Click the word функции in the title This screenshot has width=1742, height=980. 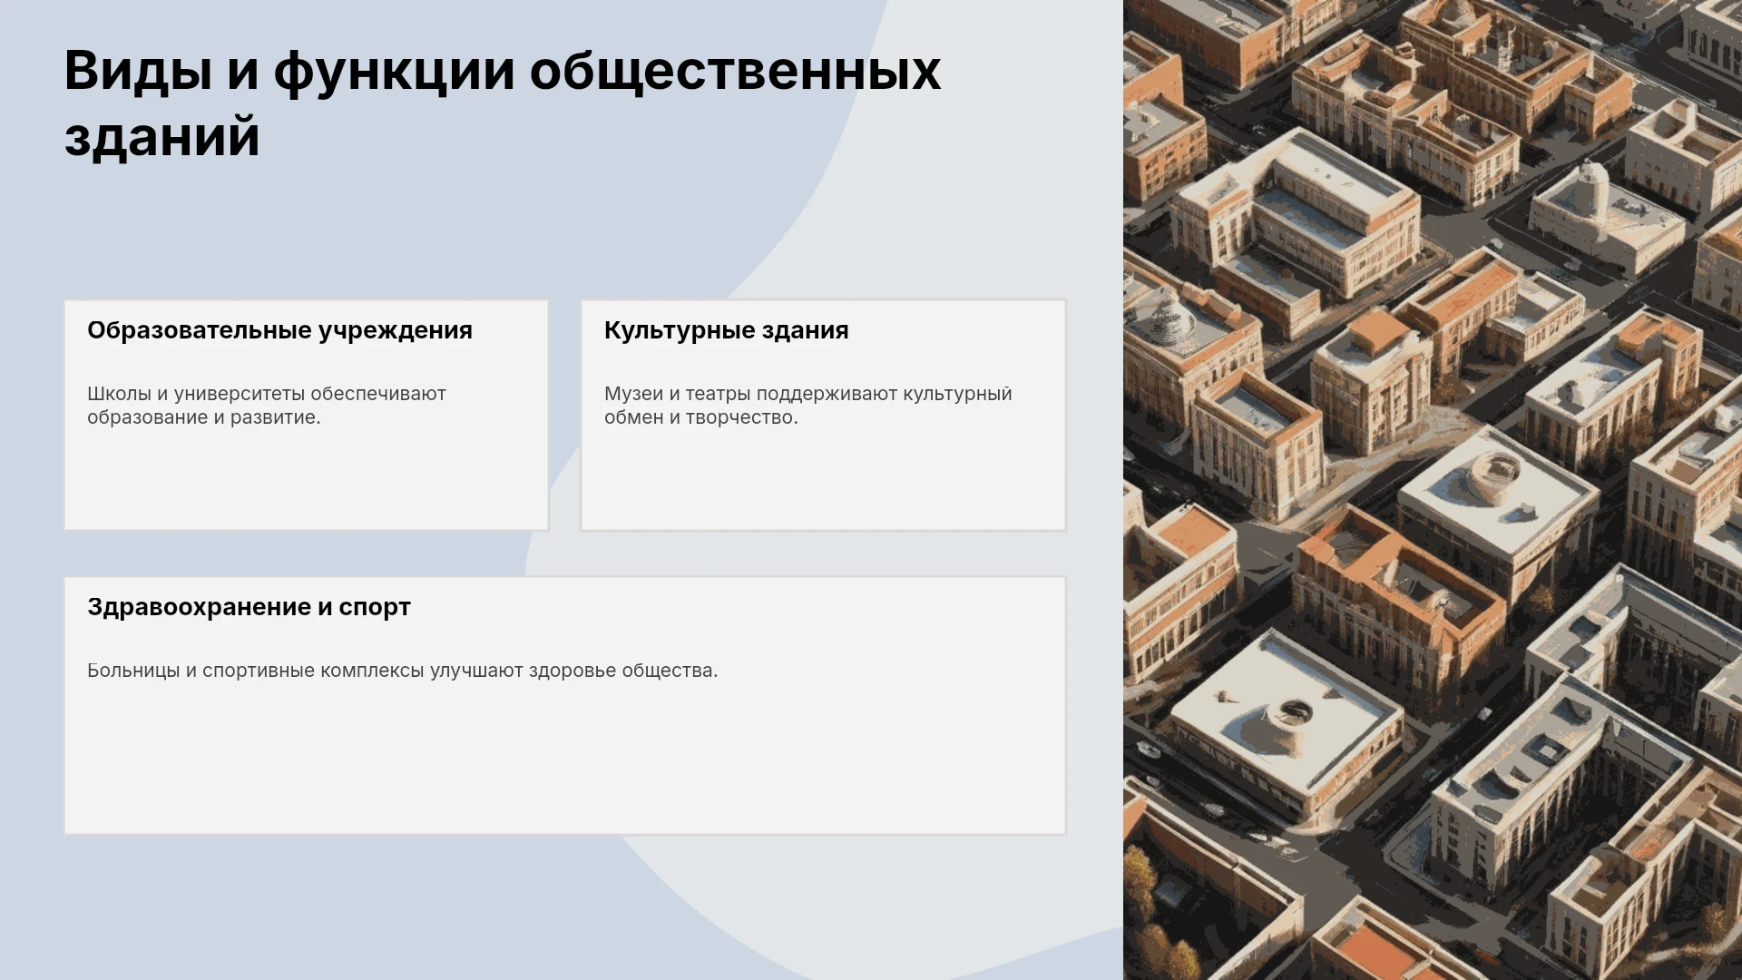[394, 73]
